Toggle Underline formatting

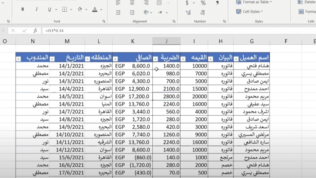click(x=49, y=9)
